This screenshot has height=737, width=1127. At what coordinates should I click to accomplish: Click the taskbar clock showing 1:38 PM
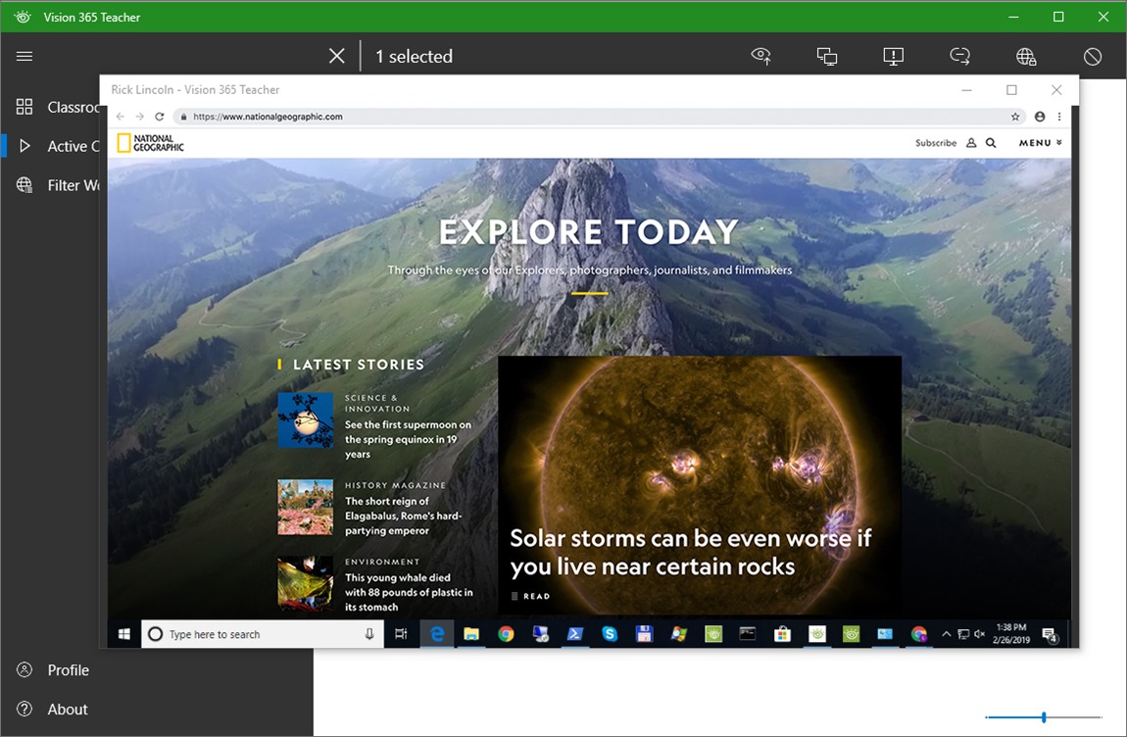click(1011, 633)
